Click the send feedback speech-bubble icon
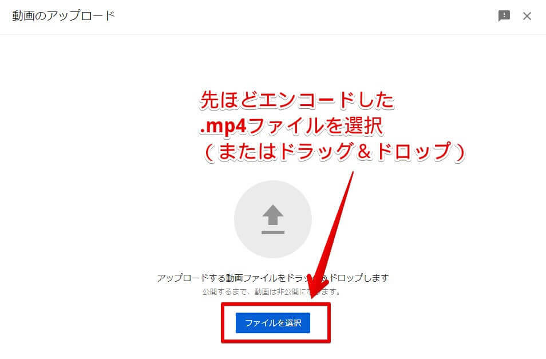Viewport: 546px width, 359px height. (504, 15)
